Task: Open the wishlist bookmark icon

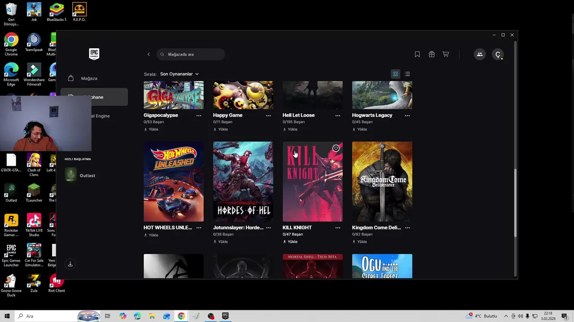Action: click(x=417, y=54)
